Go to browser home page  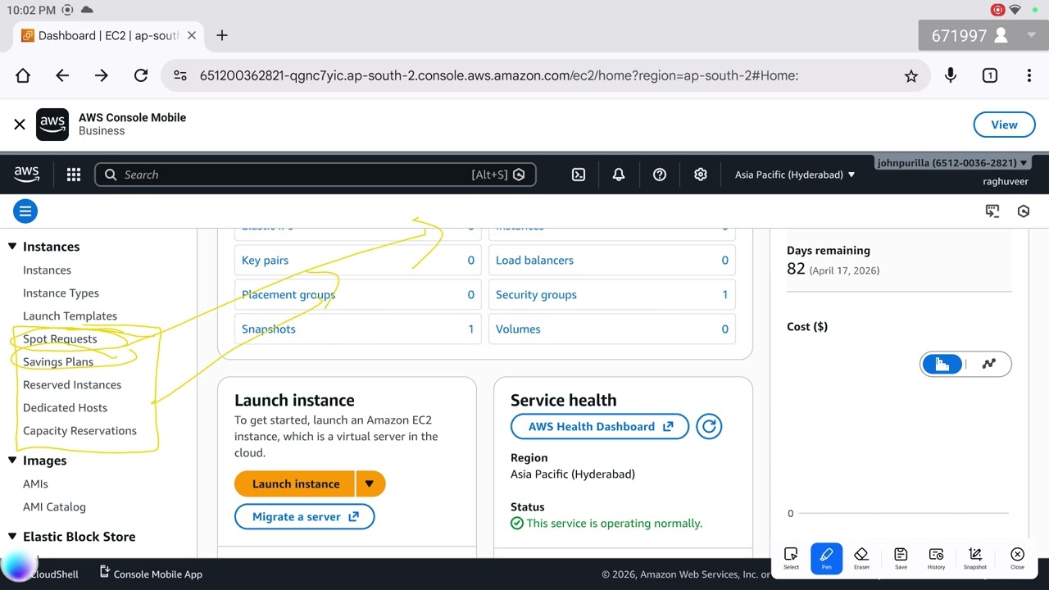[x=23, y=75]
